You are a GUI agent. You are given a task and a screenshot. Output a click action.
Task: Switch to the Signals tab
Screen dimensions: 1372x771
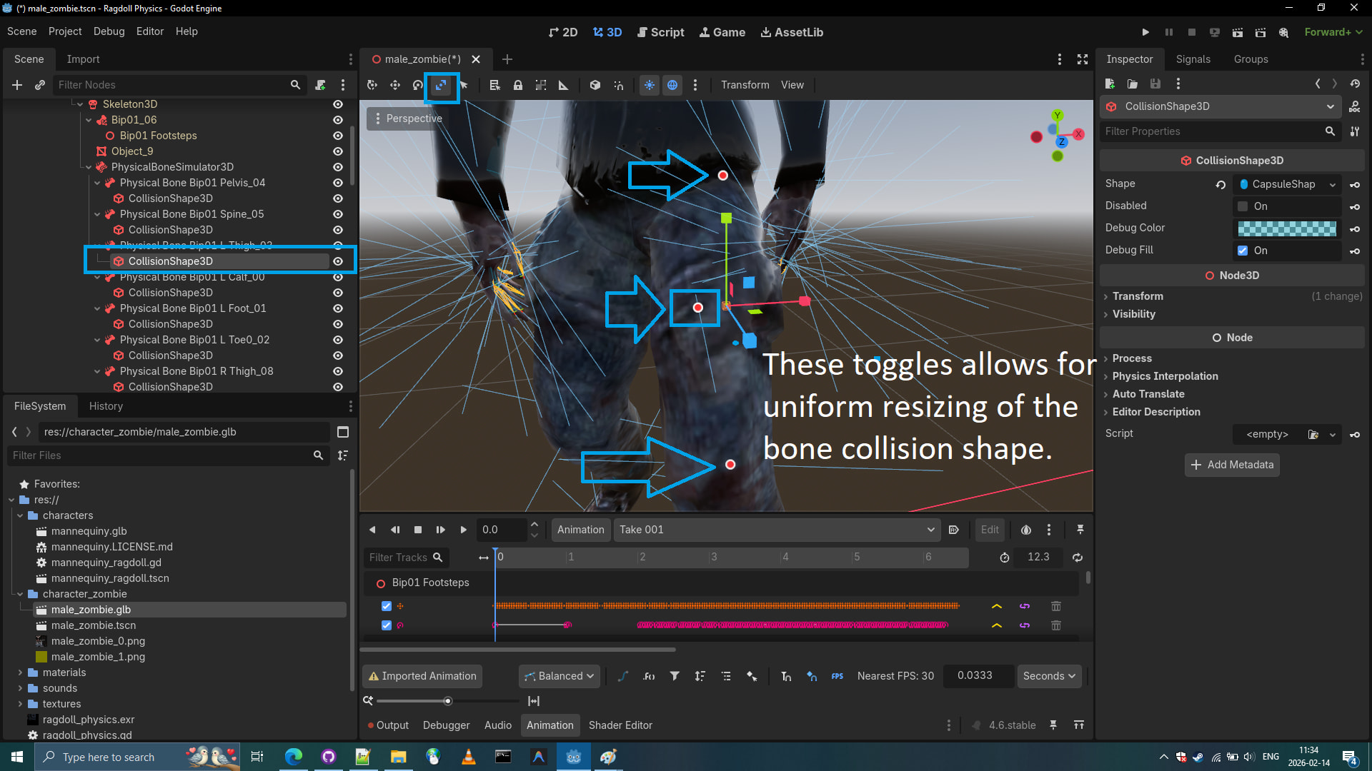[x=1193, y=59]
